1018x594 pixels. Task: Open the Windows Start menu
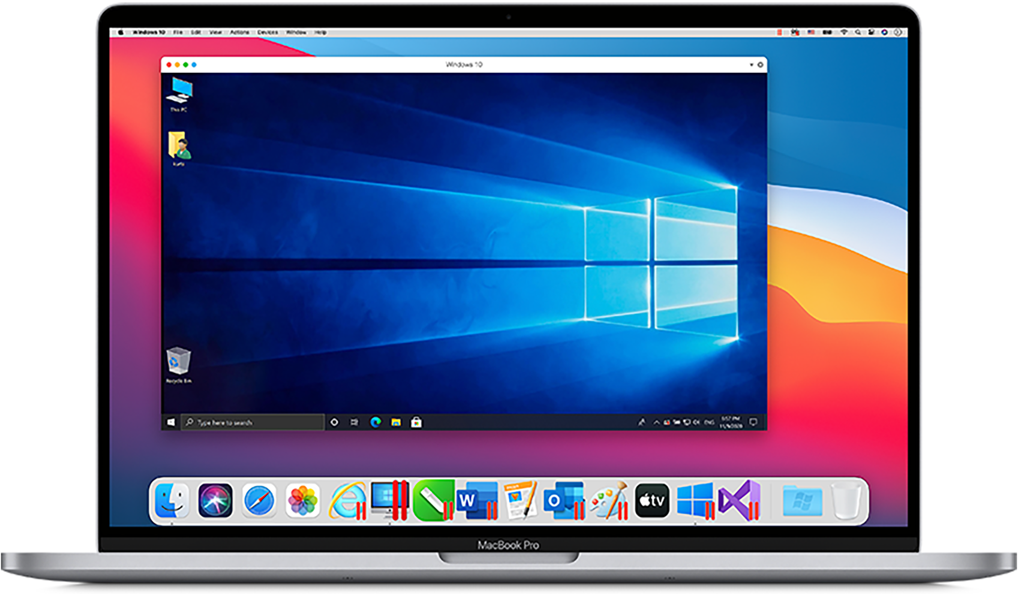(171, 422)
